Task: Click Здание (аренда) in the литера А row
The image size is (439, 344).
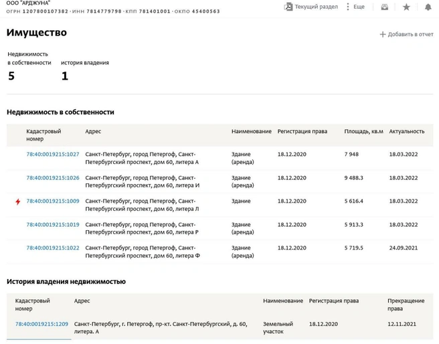Action: 242,158
